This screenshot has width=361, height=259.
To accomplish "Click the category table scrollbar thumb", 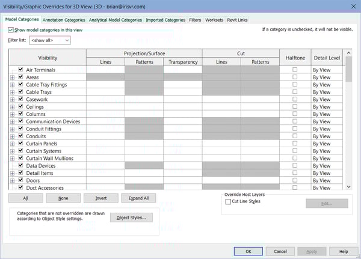I will click(349, 69).
